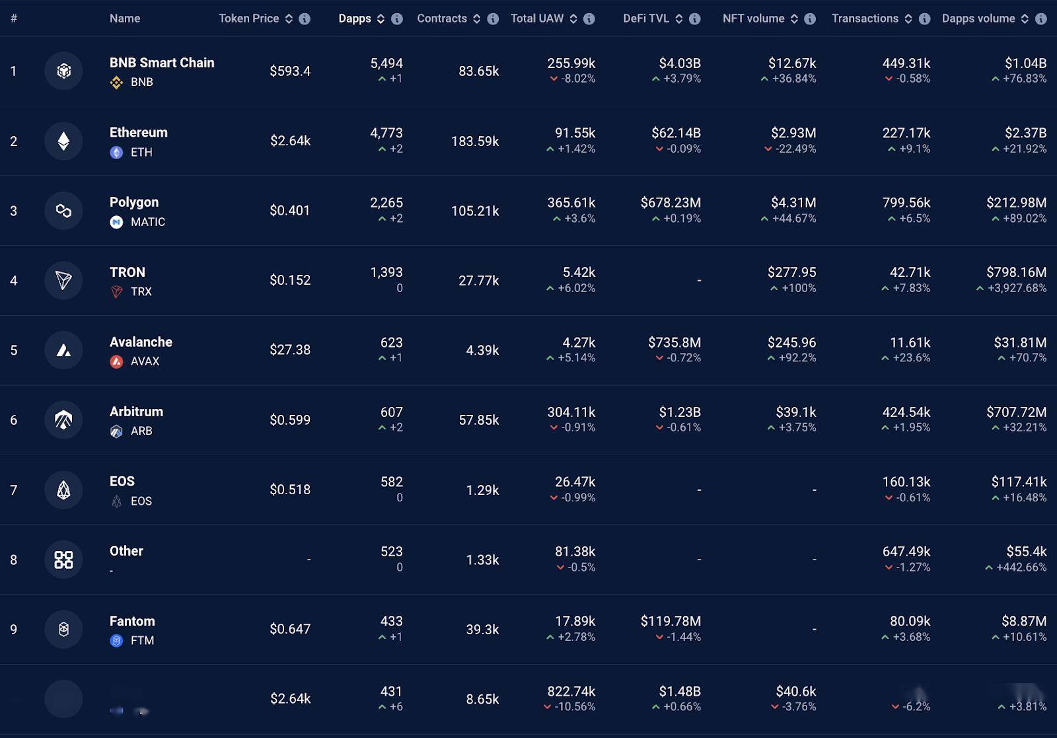Click the Name column header
Image resolution: width=1057 pixels, height=738 pixels.
(125, 18)
